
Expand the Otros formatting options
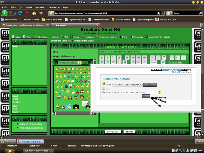(x=154, y=62)
